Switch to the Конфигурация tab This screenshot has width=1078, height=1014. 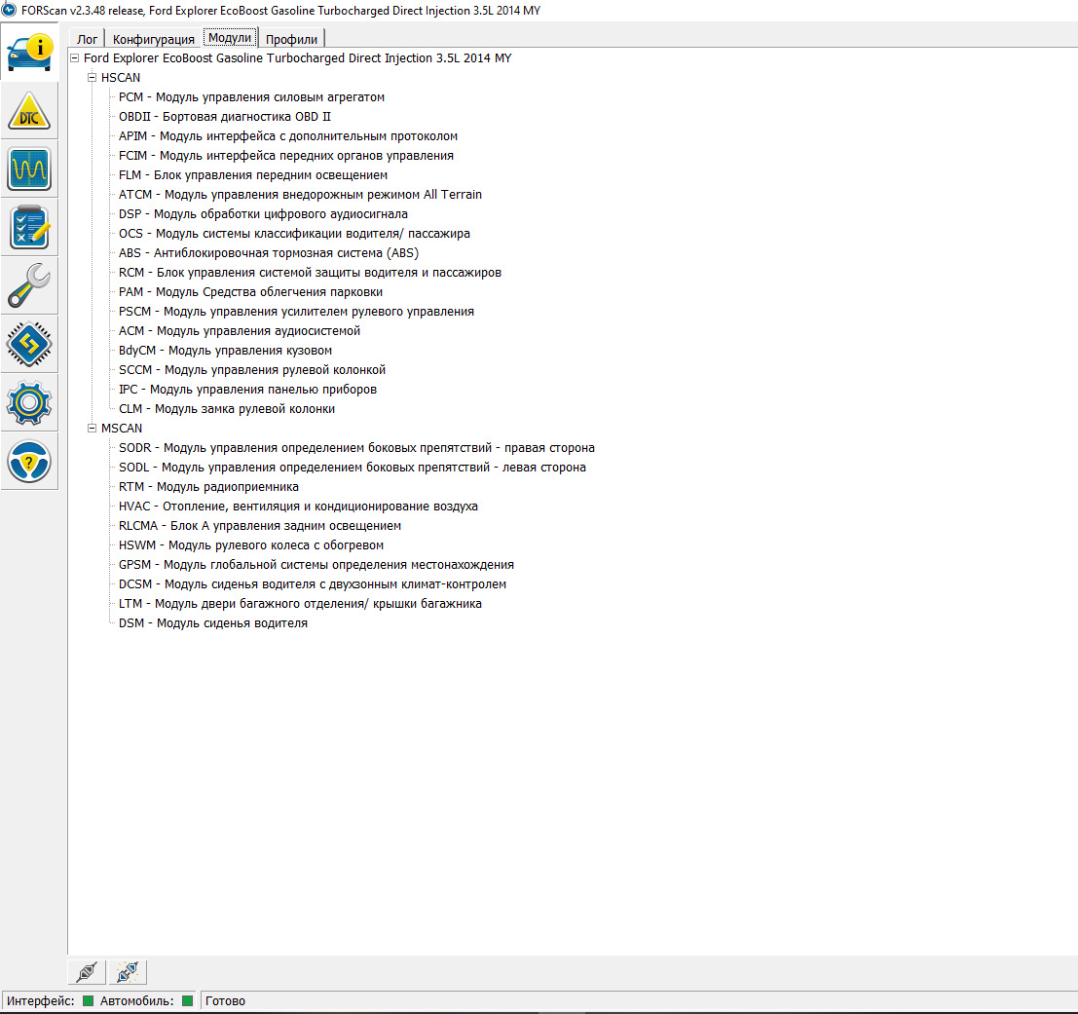click(153, 39)
